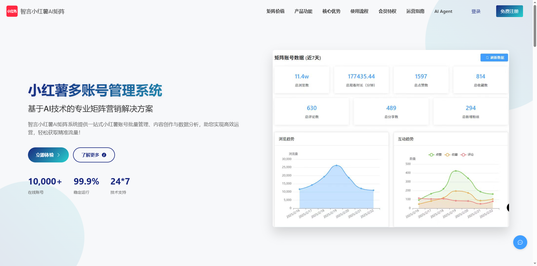Image resolution: width=537 pixels, height=266 pixels.
Task: Open the AI Agent page
Action: [443, 11]
